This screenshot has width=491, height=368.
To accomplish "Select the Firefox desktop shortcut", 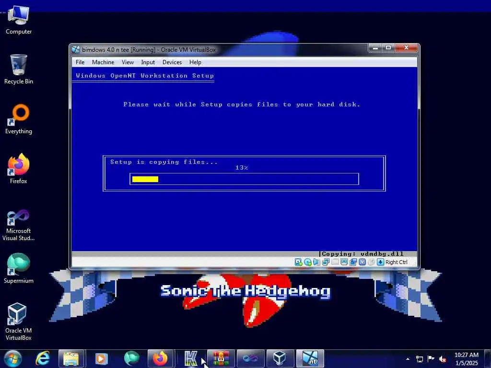I will point(19,169).
